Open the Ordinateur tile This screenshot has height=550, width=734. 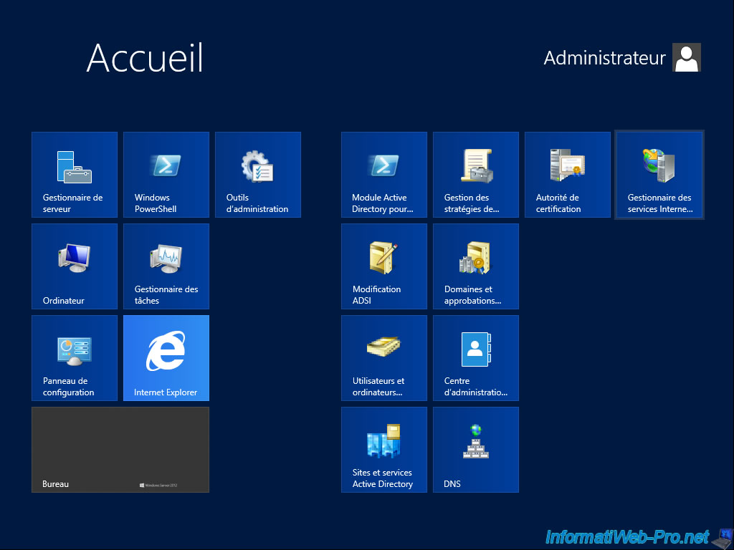(75, 266)
